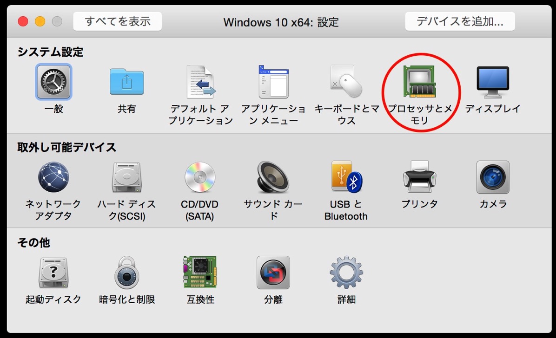The height and width of the screenshot is (338, 556).
Task: Open ネットワーク アダプタ globe icon
Action: point(53,177)
